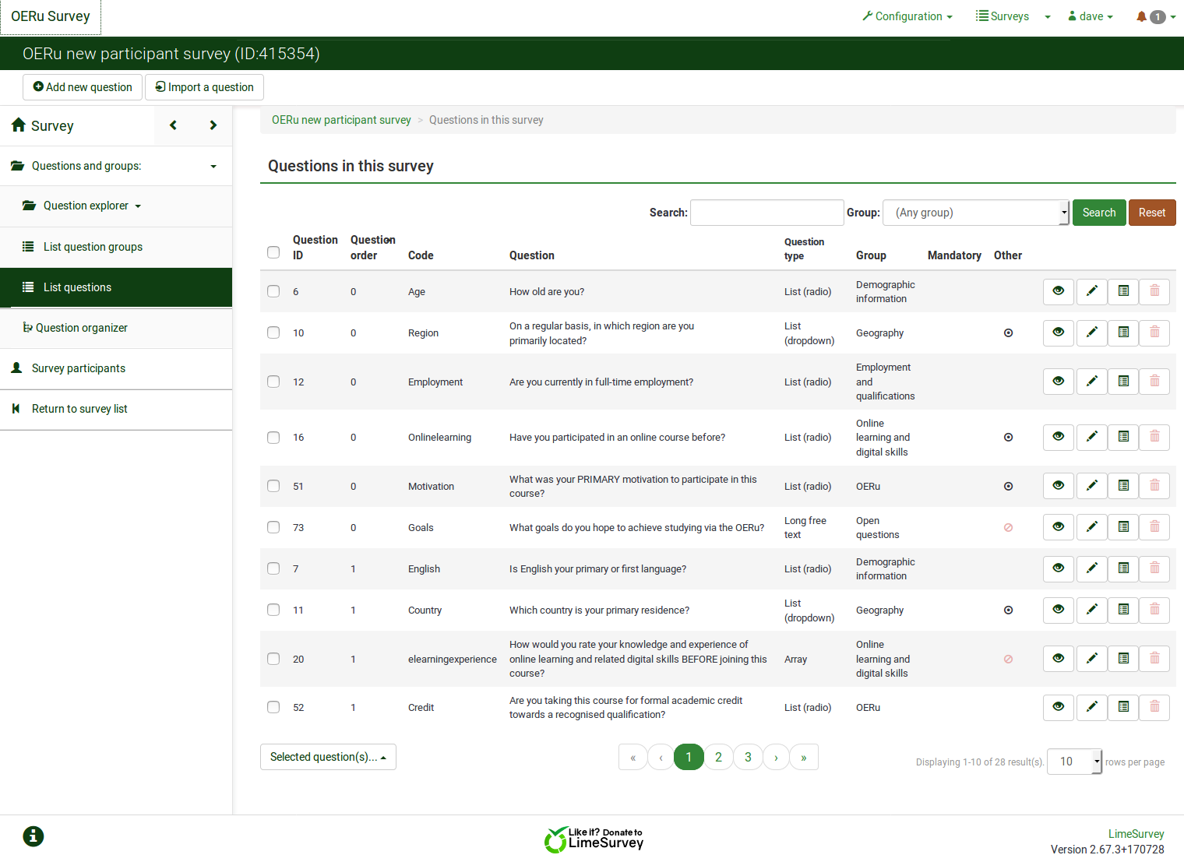Preview the Age question using eye icon
Viewport: 1184px width, 855px height.
coord(1059,291)
